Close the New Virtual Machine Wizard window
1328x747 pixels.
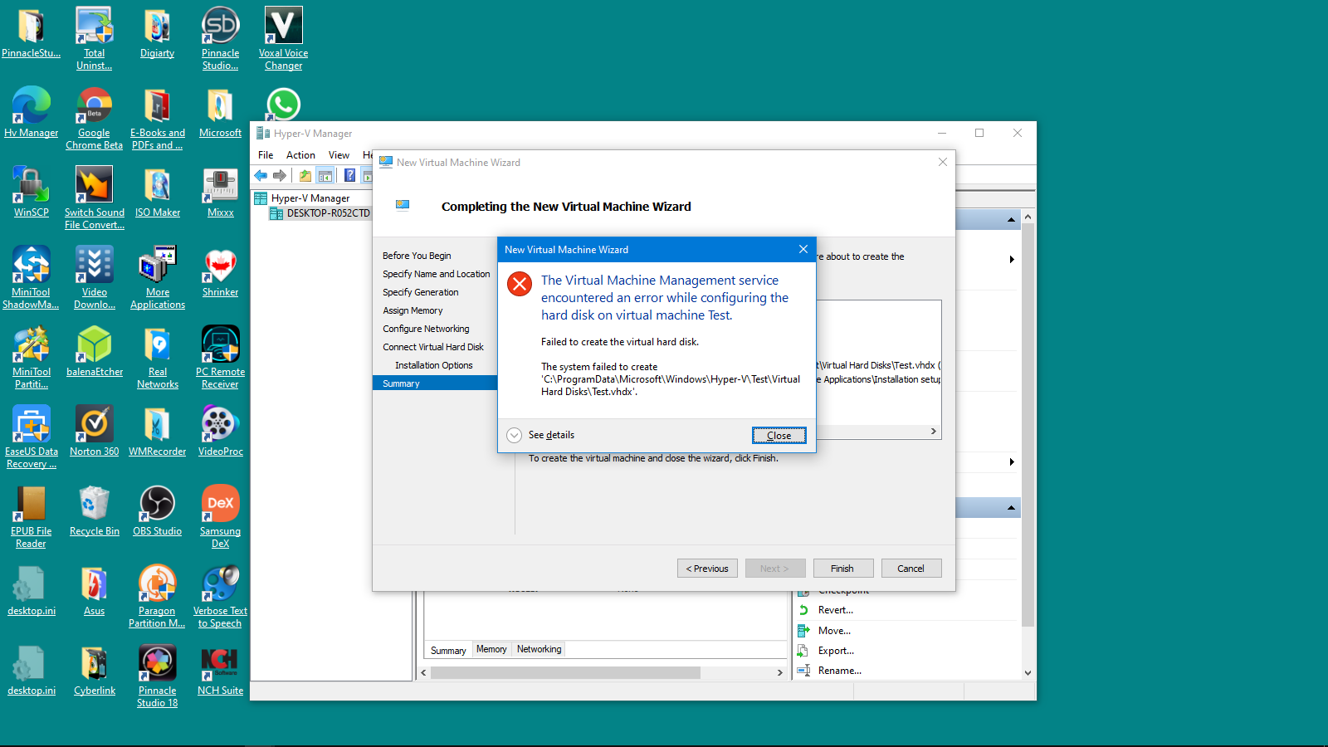pos(943,162)
